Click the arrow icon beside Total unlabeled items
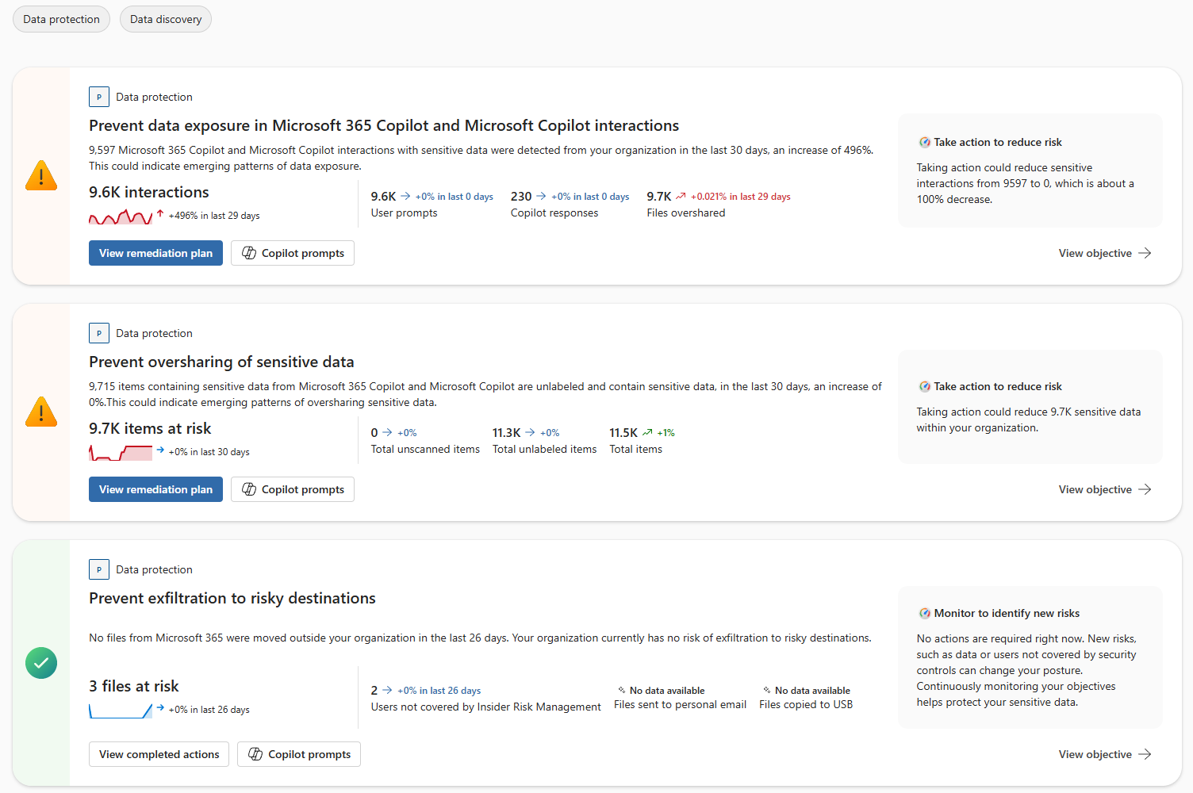The width and height of the screenshot is (1193, 793). [x=530, y=432]
